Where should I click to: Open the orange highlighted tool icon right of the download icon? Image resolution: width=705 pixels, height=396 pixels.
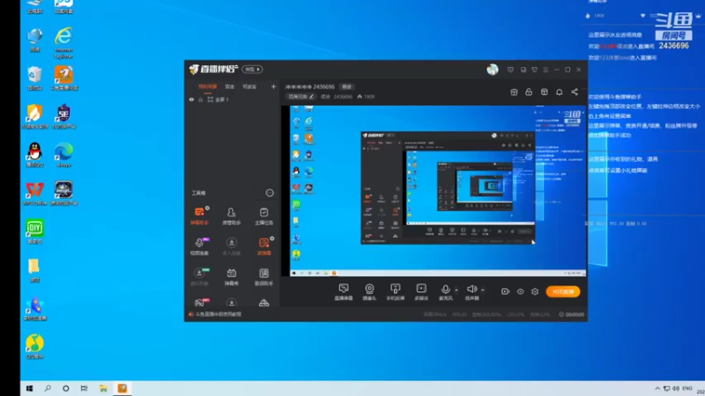click(263, 246)
